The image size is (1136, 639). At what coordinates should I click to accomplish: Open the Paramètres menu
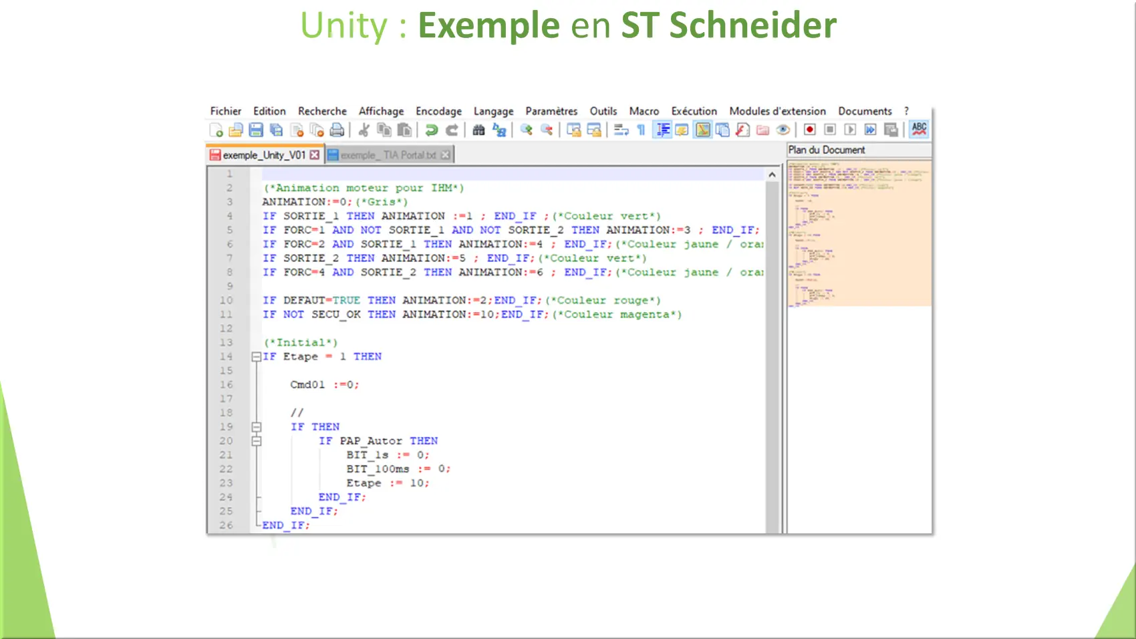click(x=551, y=111)
